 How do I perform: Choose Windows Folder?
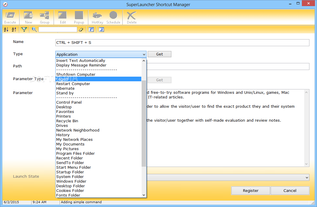(99, 181)
